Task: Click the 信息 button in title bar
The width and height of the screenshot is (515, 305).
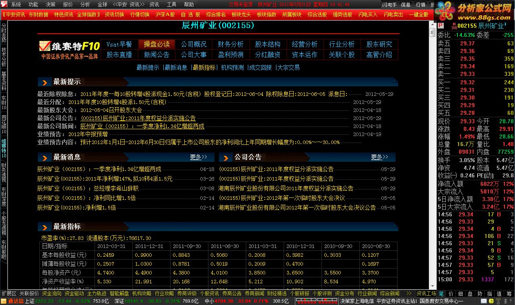Action: coord(406,5)
